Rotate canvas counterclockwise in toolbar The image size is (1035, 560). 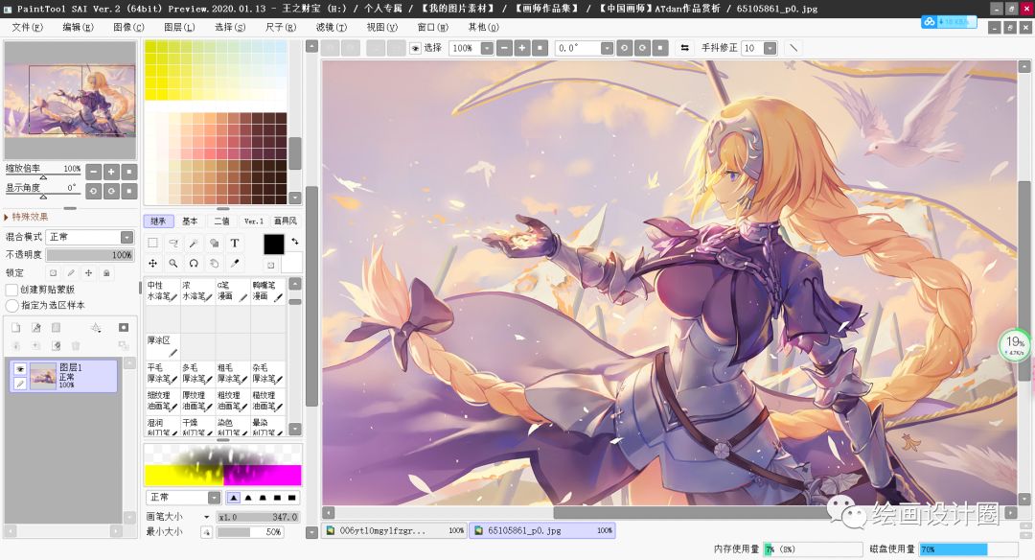pos(625,48)
